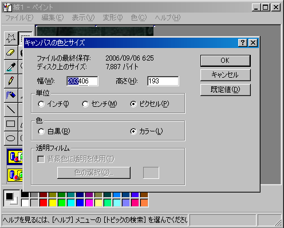This screenshot has height=228, width=284.
Task: Click the 既定値 default button
Action: 226,90
